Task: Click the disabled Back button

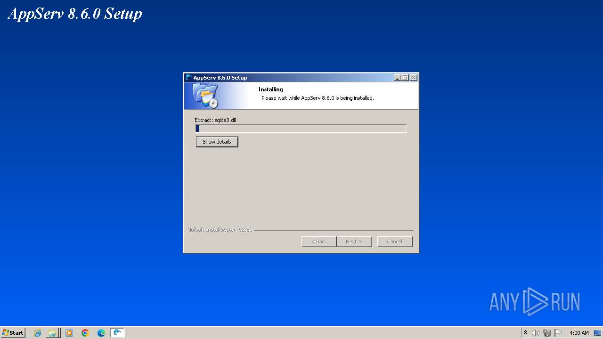Action: [319, 242]
